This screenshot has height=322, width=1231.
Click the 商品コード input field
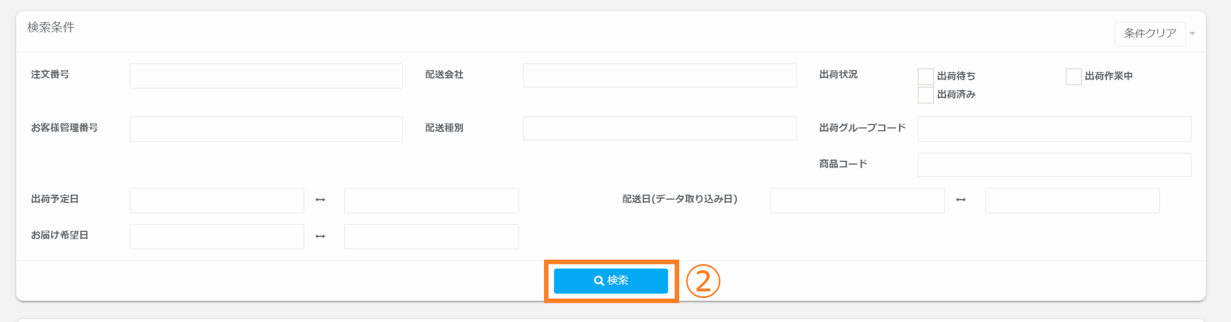(x=1054, y=165)
